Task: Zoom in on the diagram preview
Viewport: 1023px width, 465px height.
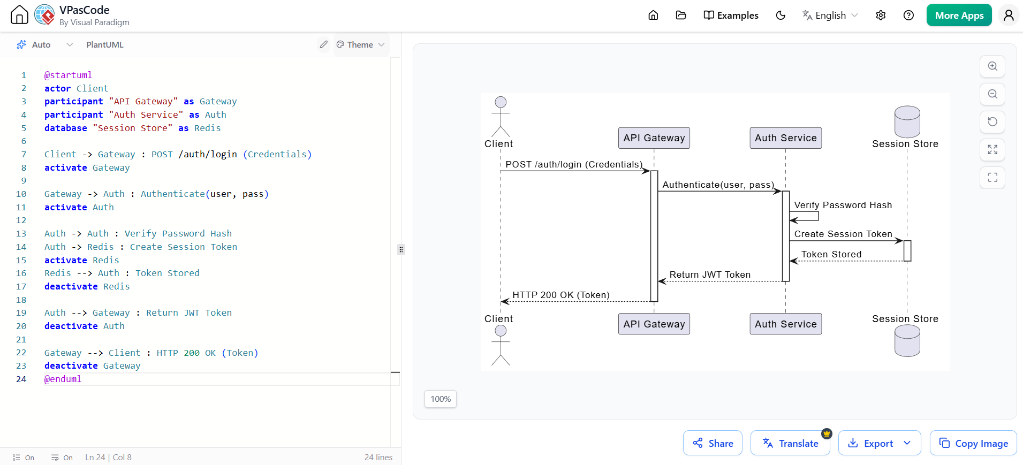Action: click(x=992, y=66)
